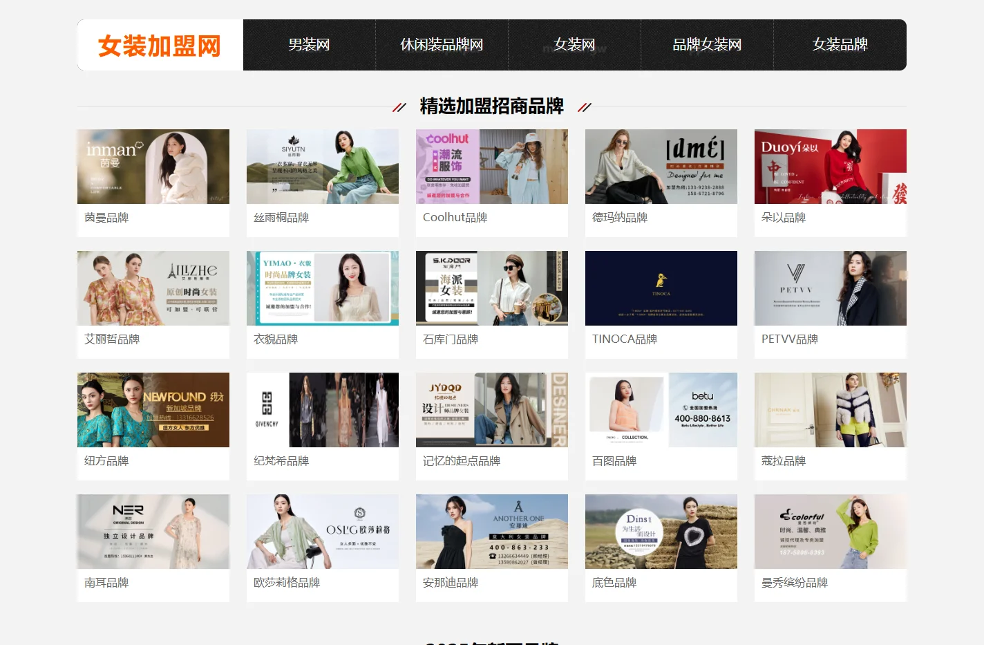Open the NER 独立设计品牌 banner
Screen dimensions: 984x645
point(153,532)
